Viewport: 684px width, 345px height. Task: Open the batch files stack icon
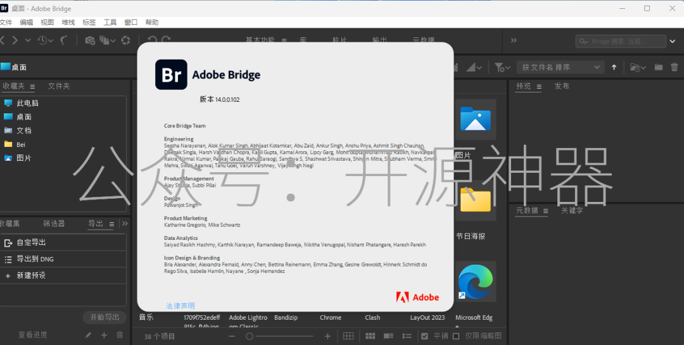click(107, 41)
